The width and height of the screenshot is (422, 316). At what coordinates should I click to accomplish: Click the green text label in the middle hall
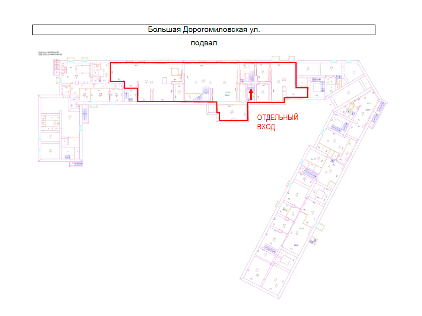point(227,92)
